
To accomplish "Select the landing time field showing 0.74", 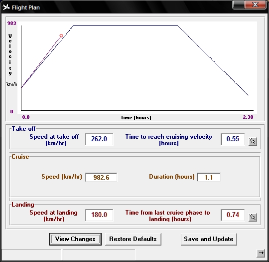I will pyautogui.click(x=233, y=215).
